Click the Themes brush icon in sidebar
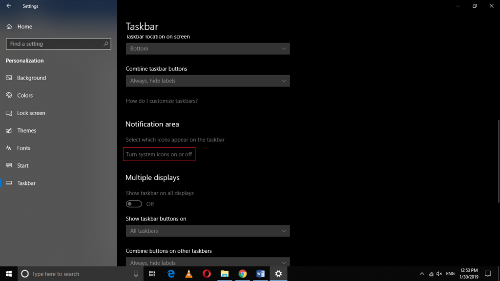 [x=9, y=130]
